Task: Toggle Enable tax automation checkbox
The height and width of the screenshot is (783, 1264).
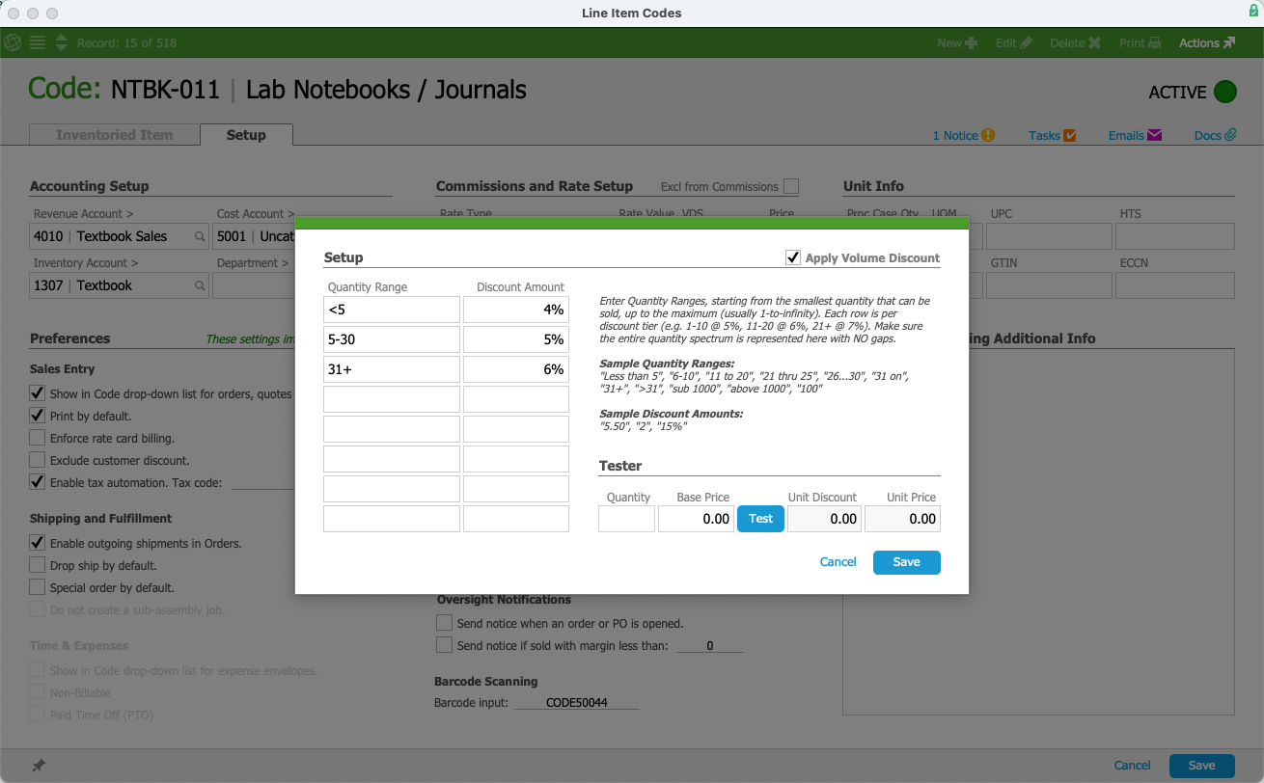Action: click(x=38, y=482)
